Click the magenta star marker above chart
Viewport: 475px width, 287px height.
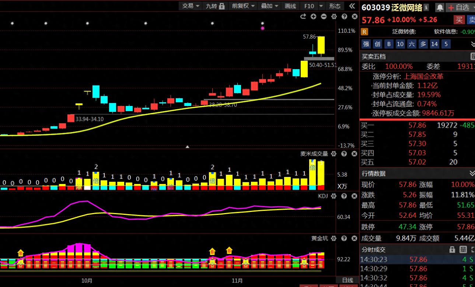[262, 28]
